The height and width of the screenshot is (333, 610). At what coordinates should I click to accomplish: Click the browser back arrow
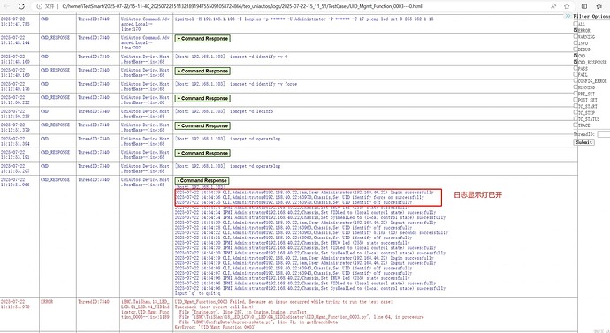click(x=7, y=6)
